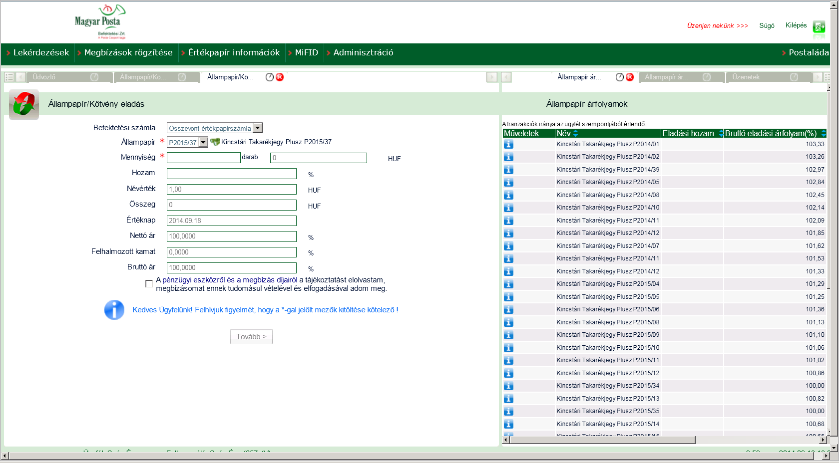This screenshot has height=463, width=839.
Task: Click the clock icon on active Állampapír/Kö... tab
Action: tap(270, 77)
